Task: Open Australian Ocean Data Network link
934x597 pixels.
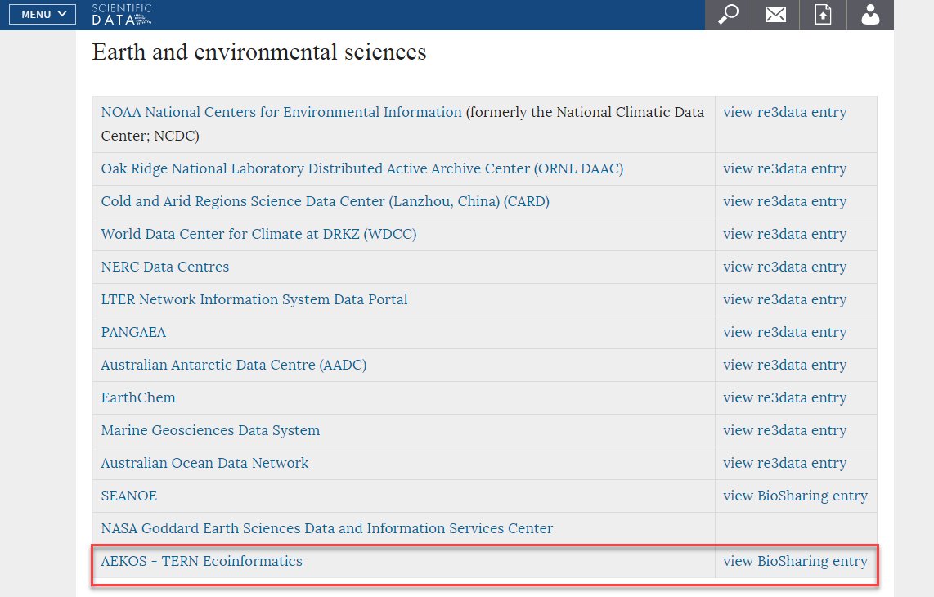Action: click(x=205, y=464)
